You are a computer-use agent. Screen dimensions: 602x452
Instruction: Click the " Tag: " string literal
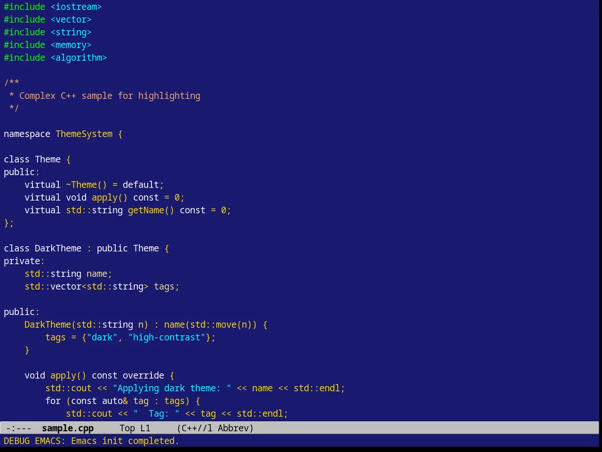coord(156,413)
